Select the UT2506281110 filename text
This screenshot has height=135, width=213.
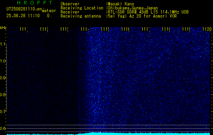click(x=24, y=9)
